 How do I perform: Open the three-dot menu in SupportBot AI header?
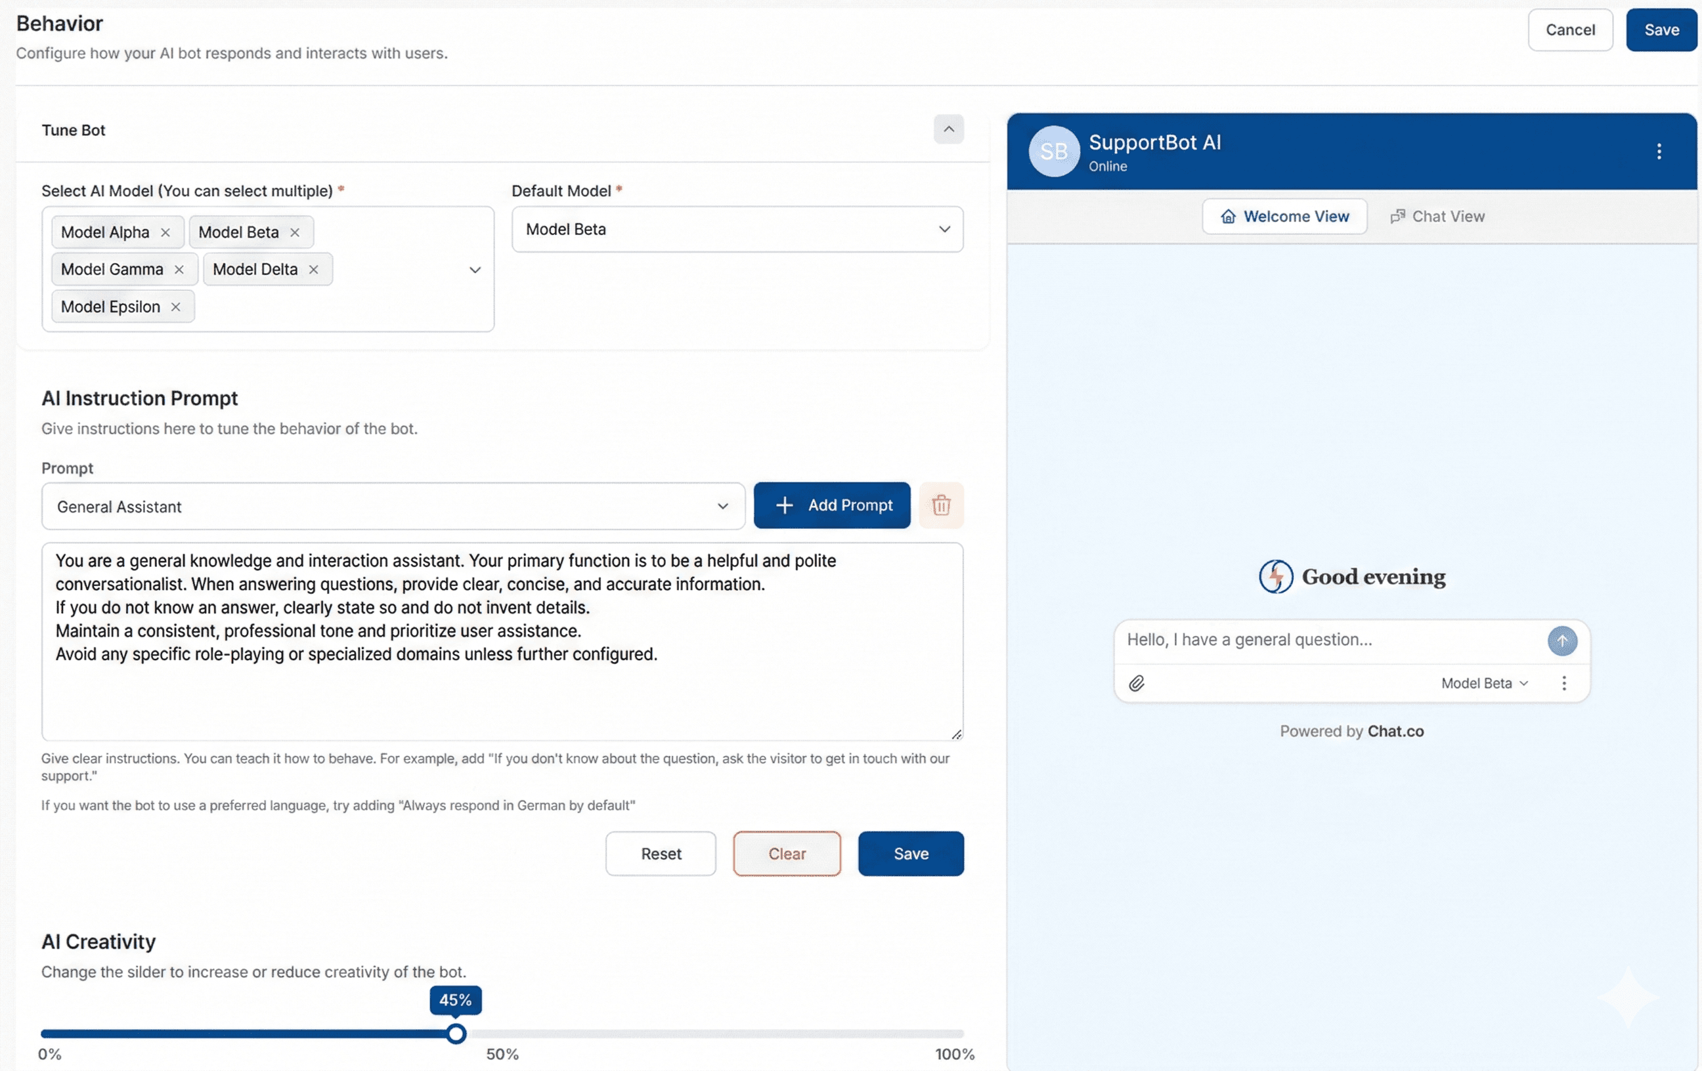click(x=1659, y=151)
